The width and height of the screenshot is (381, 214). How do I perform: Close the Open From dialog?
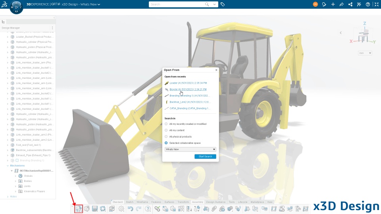[216, 70]
